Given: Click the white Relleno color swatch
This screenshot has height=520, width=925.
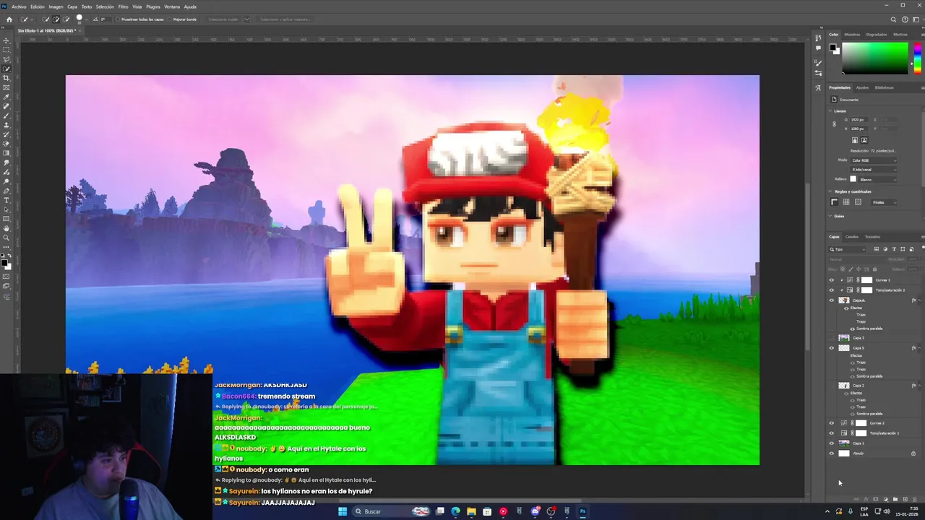Looking at the screenshot, I should click(853, 179).
